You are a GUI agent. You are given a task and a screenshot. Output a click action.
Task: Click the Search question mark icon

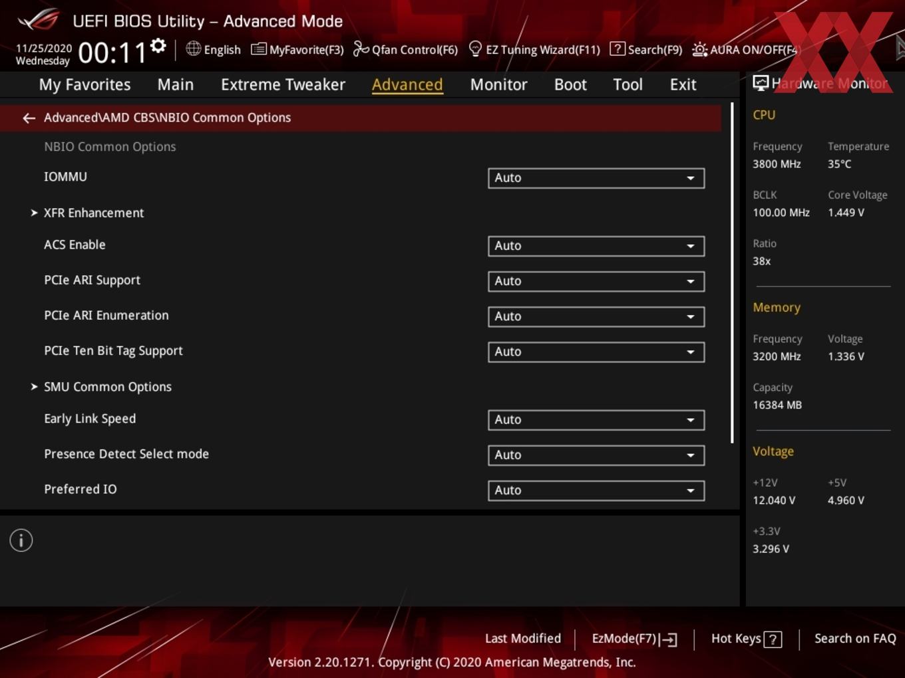tap(618, 49)
